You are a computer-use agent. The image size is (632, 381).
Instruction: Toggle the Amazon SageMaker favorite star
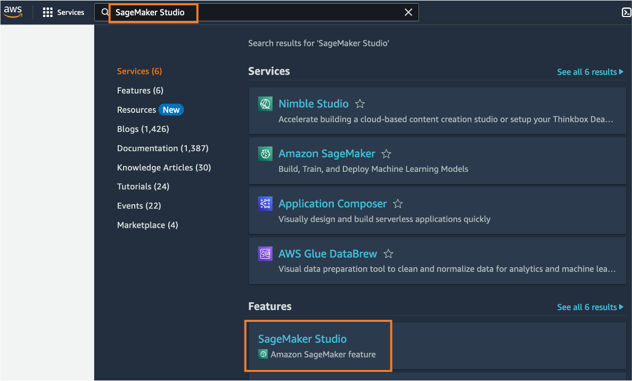[386, 153]
